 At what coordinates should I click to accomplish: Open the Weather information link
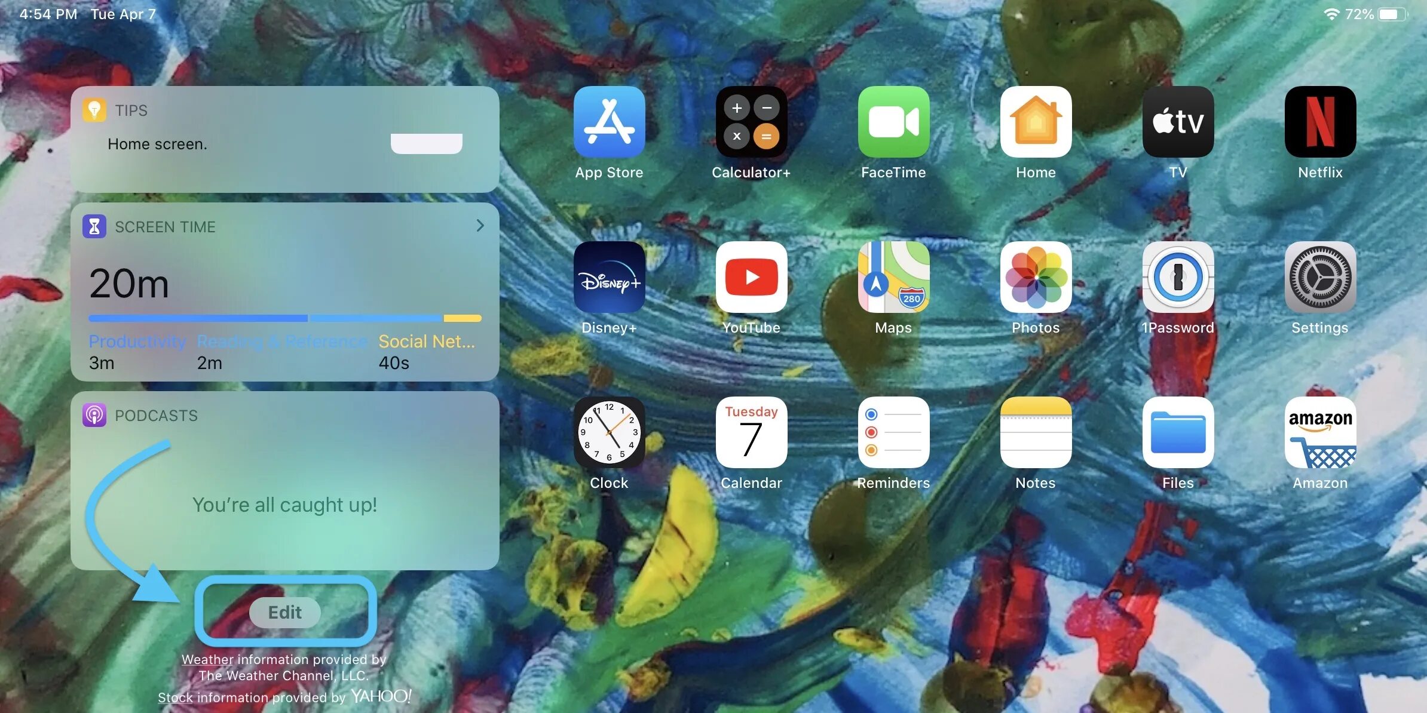pyautogui.click(x=207, y=659)
